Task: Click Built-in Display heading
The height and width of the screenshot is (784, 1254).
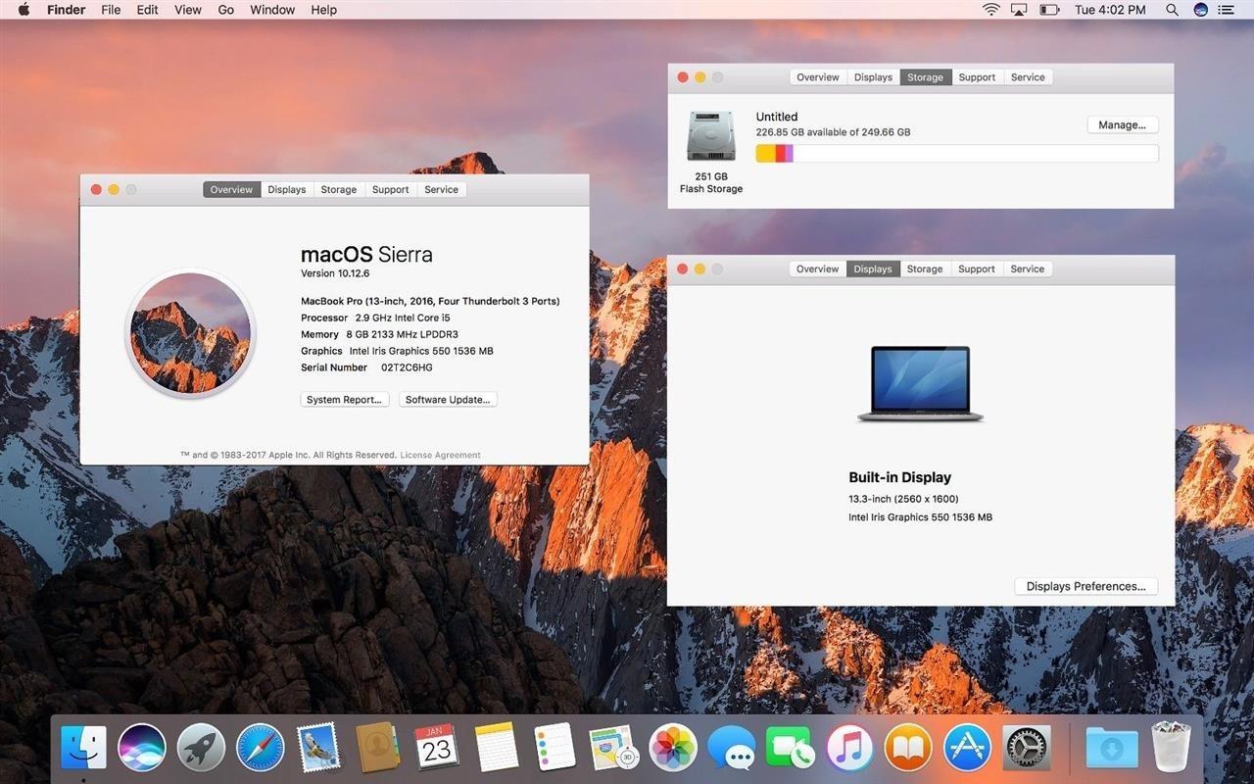Action: (899, 477)
